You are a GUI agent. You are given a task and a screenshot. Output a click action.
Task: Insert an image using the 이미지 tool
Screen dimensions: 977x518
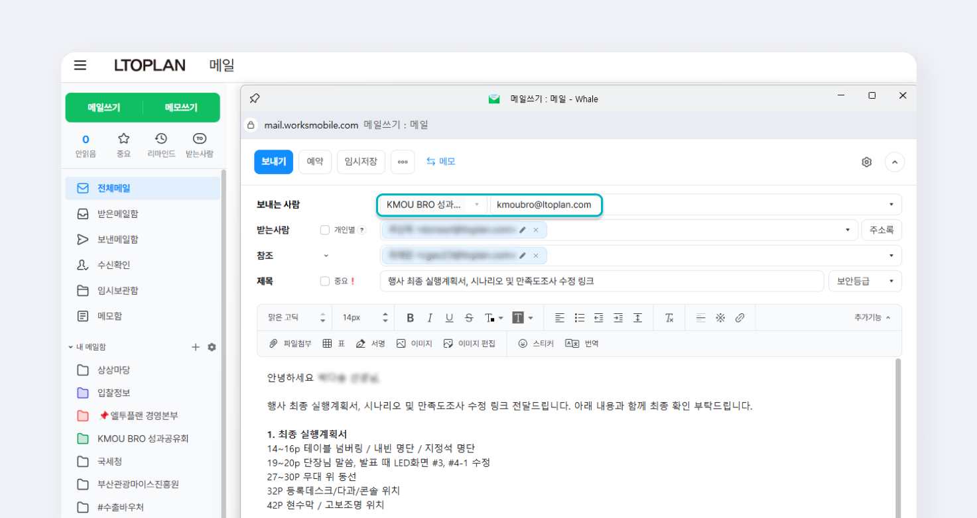coord(414,343)
